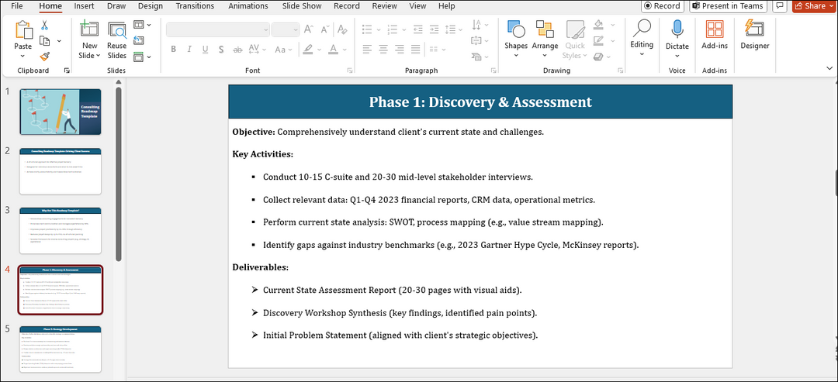This screenshot has height=382, width=838.
Task: Select the Format Painter brush icon
Action: (44, 56)
